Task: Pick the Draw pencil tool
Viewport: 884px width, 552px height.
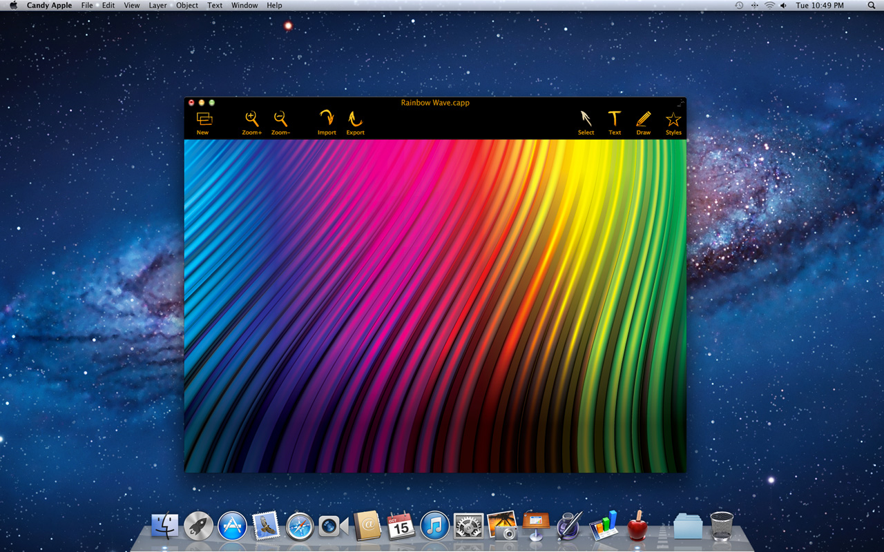Action: [644, 123]
